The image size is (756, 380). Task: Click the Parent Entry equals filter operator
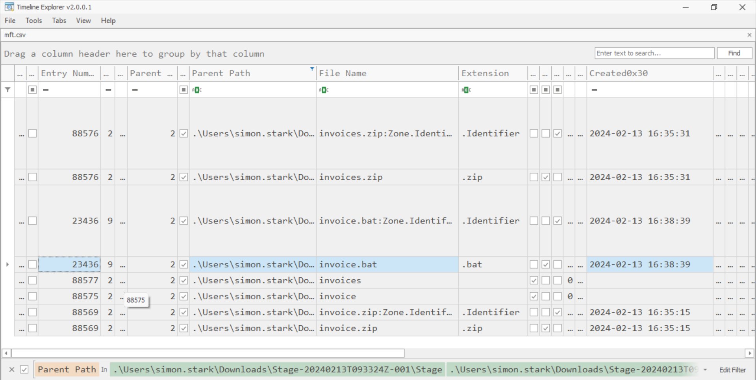(135, 90)
